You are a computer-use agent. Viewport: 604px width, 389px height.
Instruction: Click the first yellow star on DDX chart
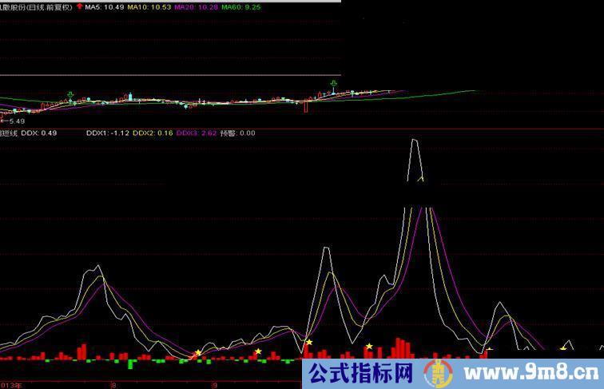pyautogui.click(x=198, y=352)
